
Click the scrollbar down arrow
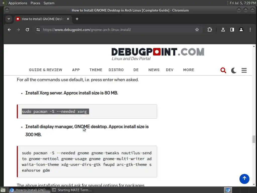(x=254, y=185)
